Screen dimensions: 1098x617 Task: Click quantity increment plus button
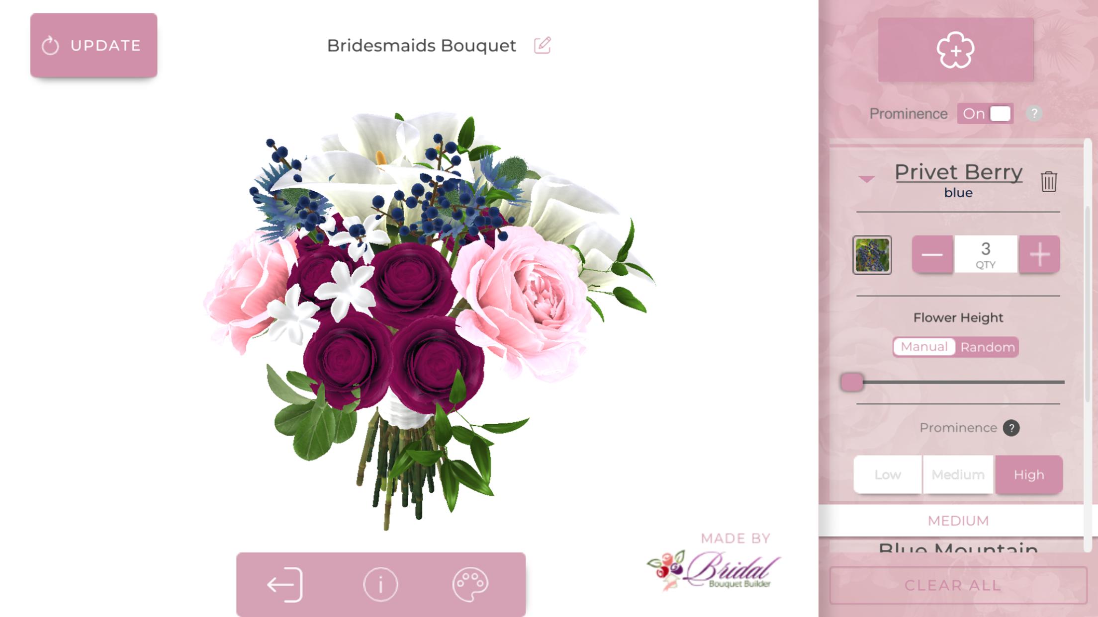click(x=1039, y=254)
